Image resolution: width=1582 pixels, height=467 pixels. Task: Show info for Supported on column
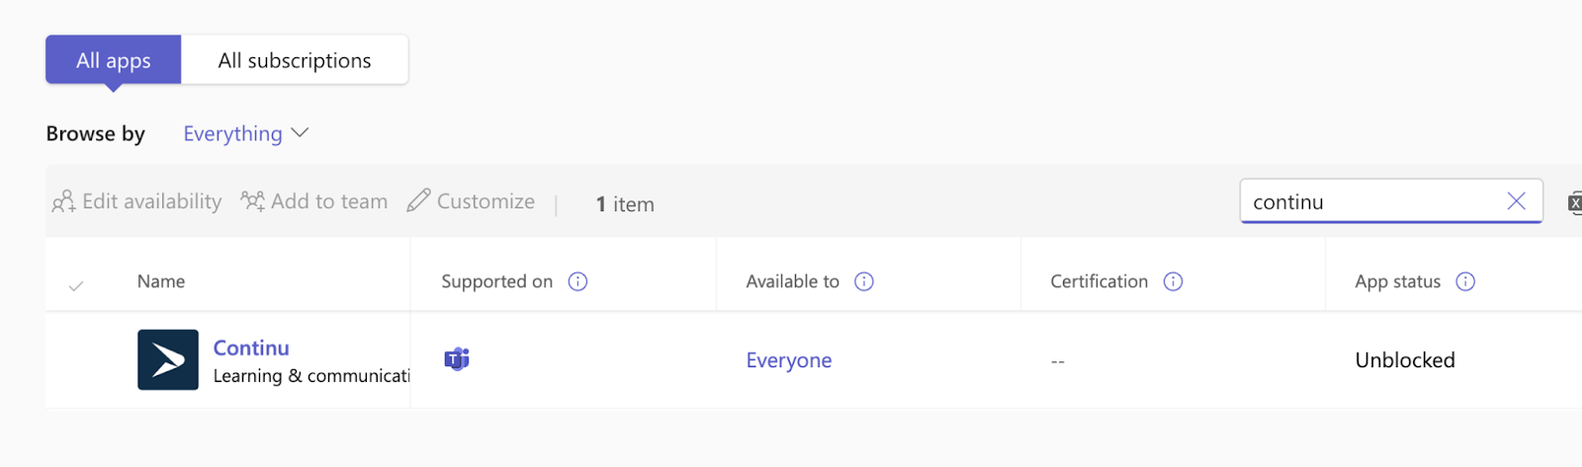[x=578, y=281]
